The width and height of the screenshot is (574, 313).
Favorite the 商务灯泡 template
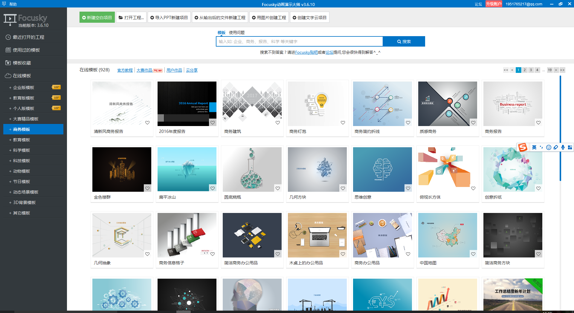pyautogui.click(x=343, y=122)
